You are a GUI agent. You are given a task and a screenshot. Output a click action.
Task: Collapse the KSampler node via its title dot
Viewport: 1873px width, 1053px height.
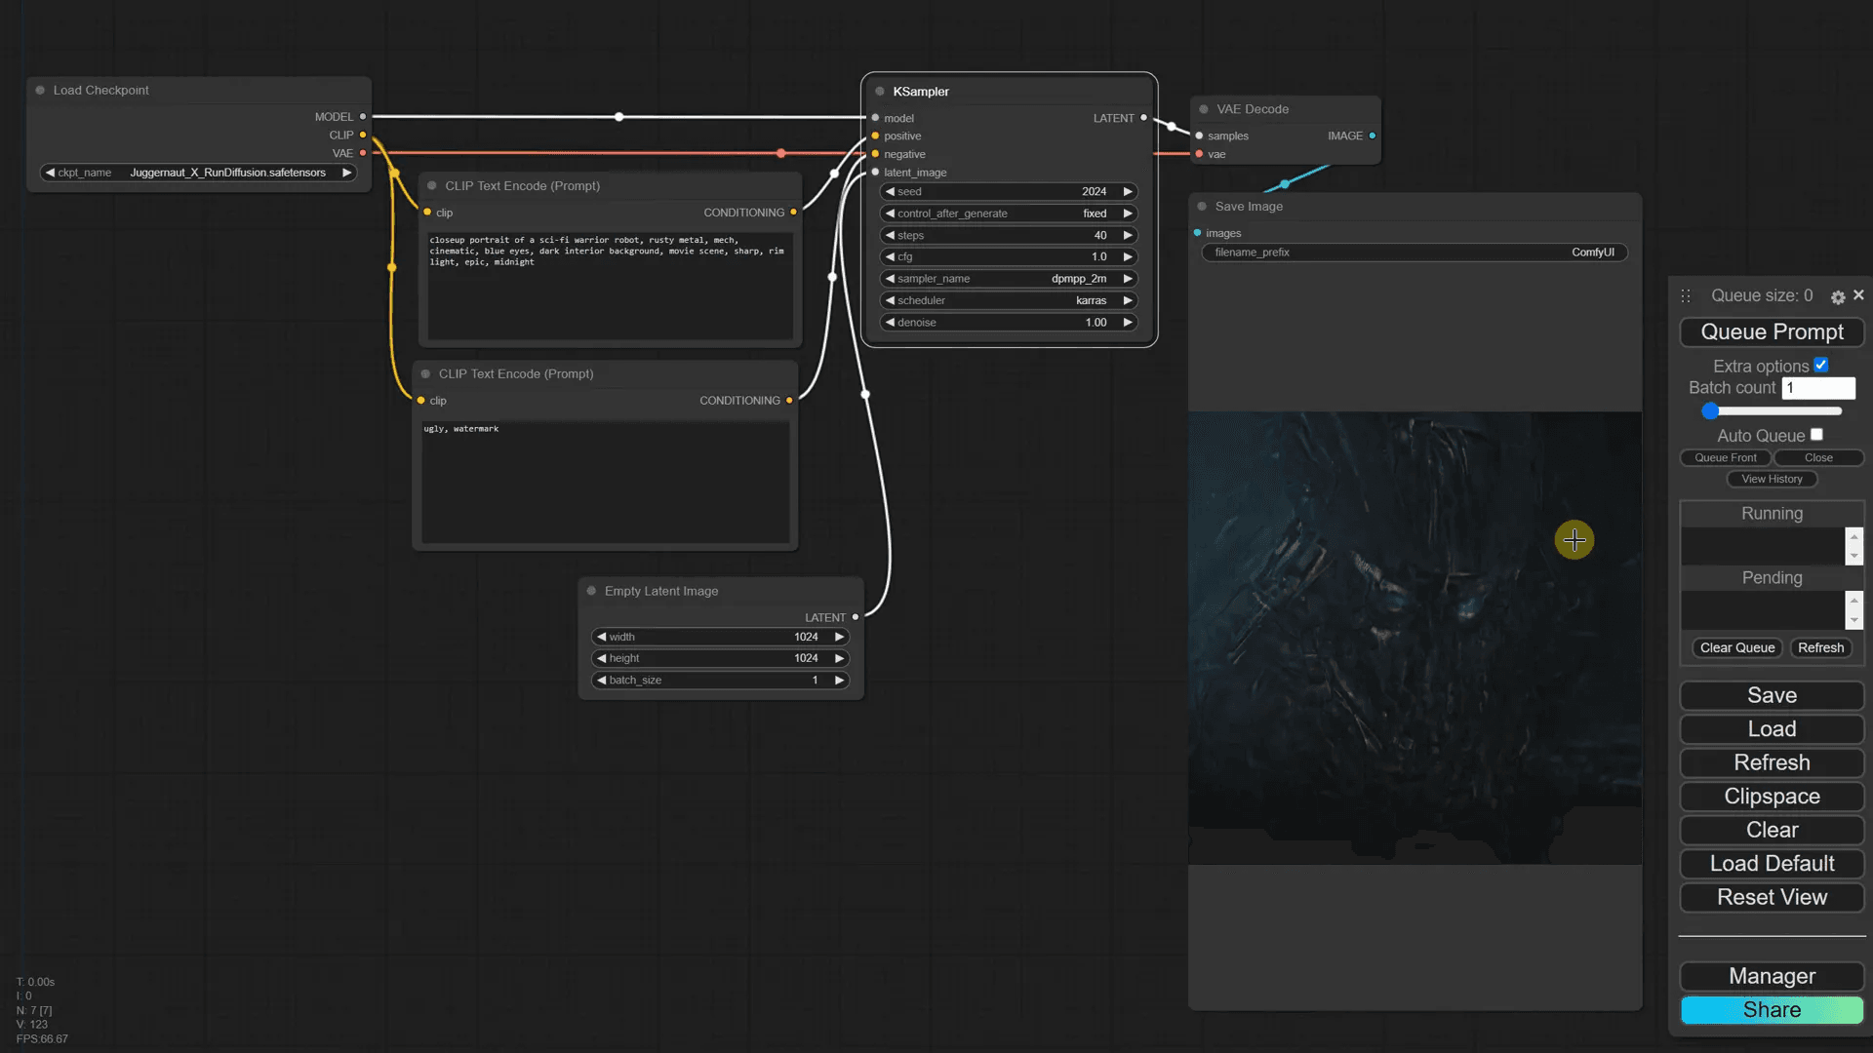[880, 92]
